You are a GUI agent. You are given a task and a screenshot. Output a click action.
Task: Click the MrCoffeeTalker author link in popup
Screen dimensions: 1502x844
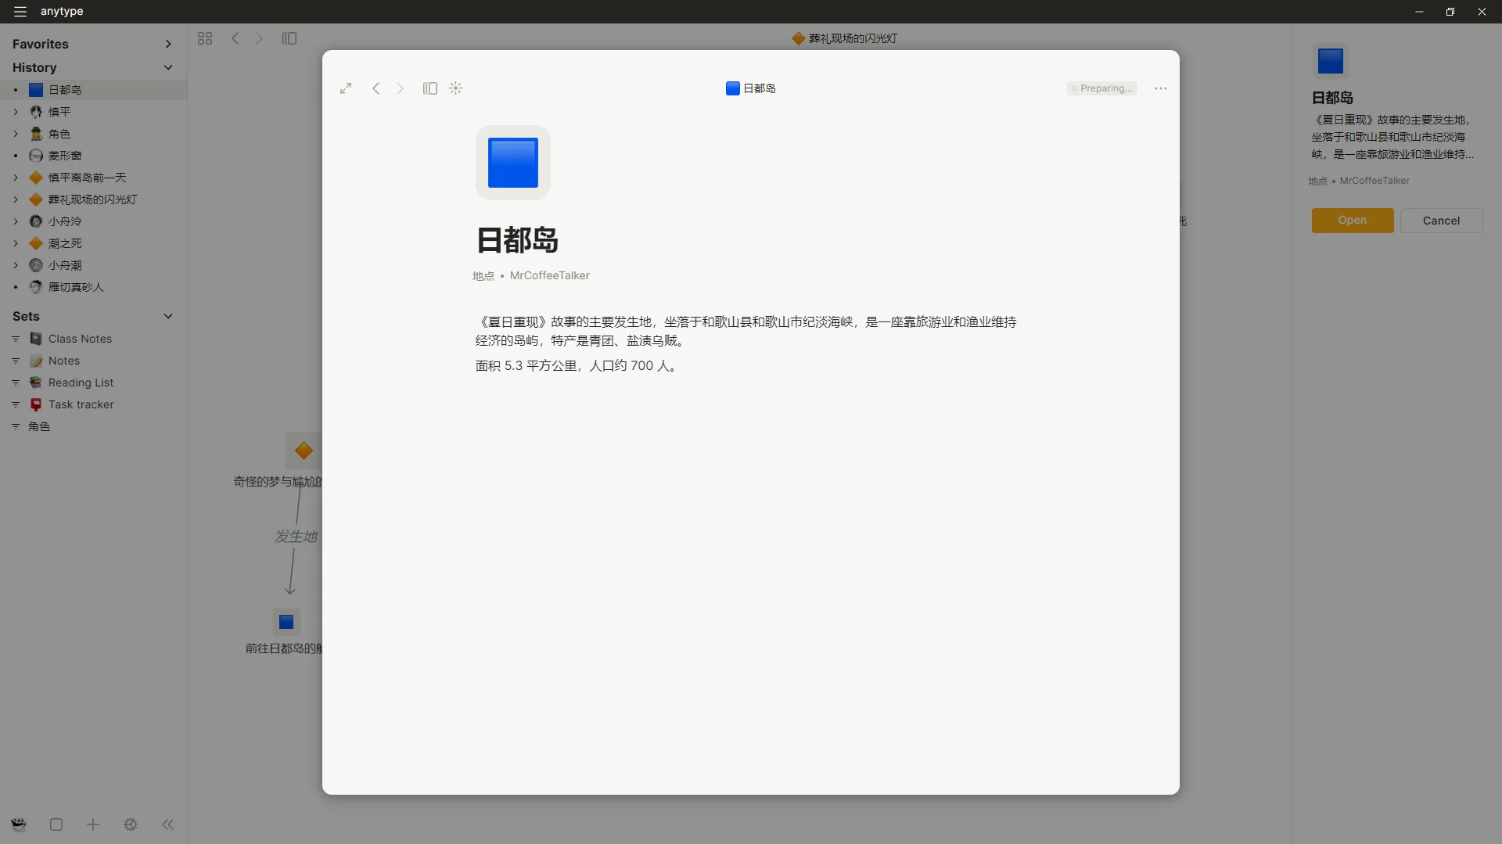click(550, 276)
